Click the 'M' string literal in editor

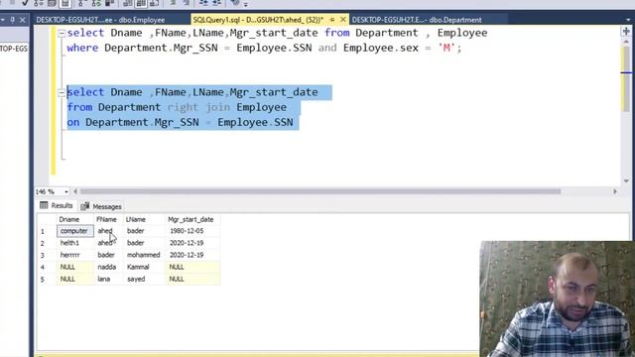click(x=446, y=48)
